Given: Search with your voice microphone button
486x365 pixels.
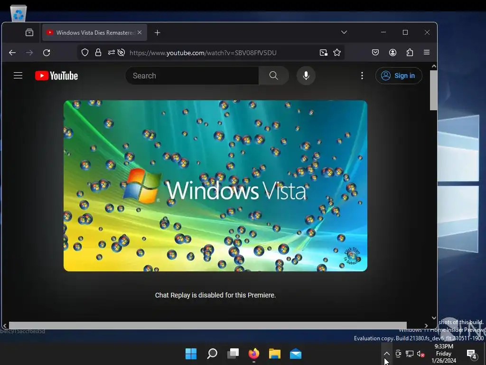Looking at the screenshot, I should (x=306, y=76).
